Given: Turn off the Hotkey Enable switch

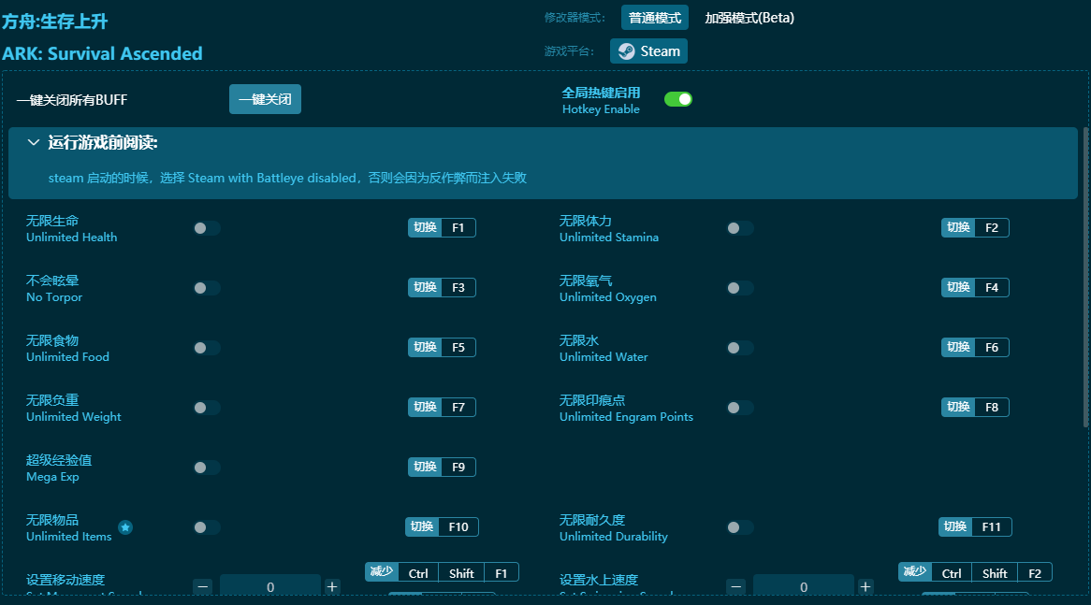Looking at the screenshot, I should (677, 99).
